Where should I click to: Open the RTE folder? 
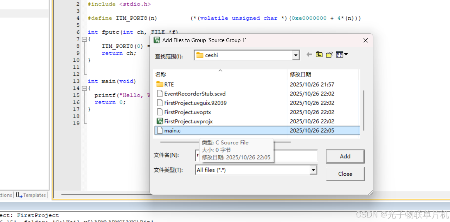coord(169,85)
